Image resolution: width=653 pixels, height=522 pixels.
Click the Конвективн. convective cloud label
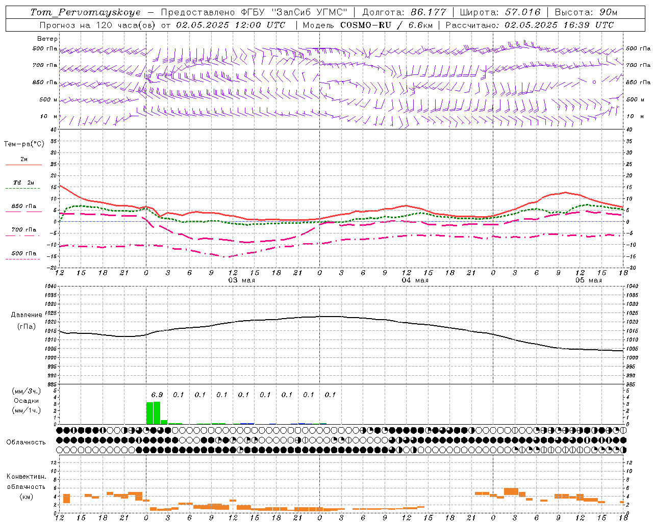tap(26, 477)
